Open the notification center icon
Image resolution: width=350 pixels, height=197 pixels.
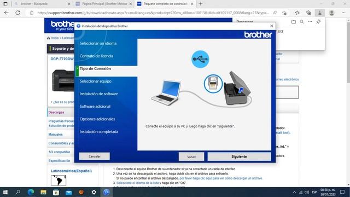(342, 192)
